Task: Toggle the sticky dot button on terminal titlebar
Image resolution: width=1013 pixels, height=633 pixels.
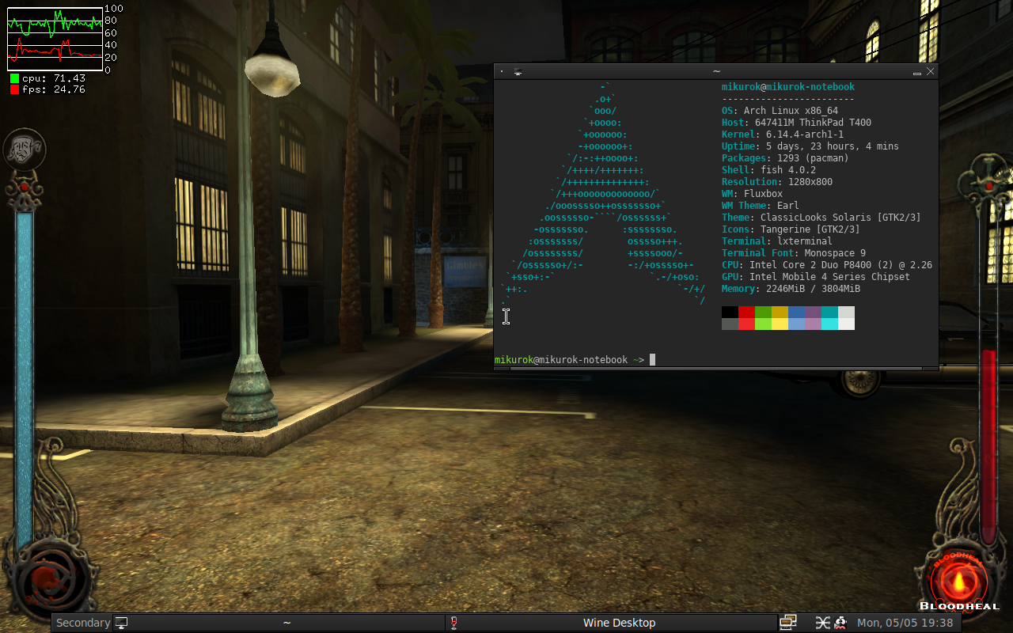Action: pos(502,71)
